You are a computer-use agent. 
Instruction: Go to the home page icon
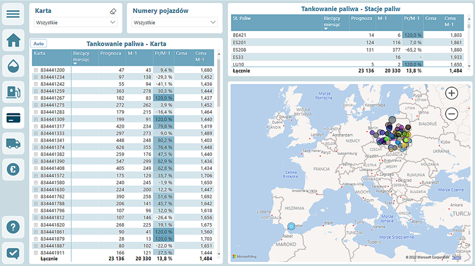click(x=13, y=40)
